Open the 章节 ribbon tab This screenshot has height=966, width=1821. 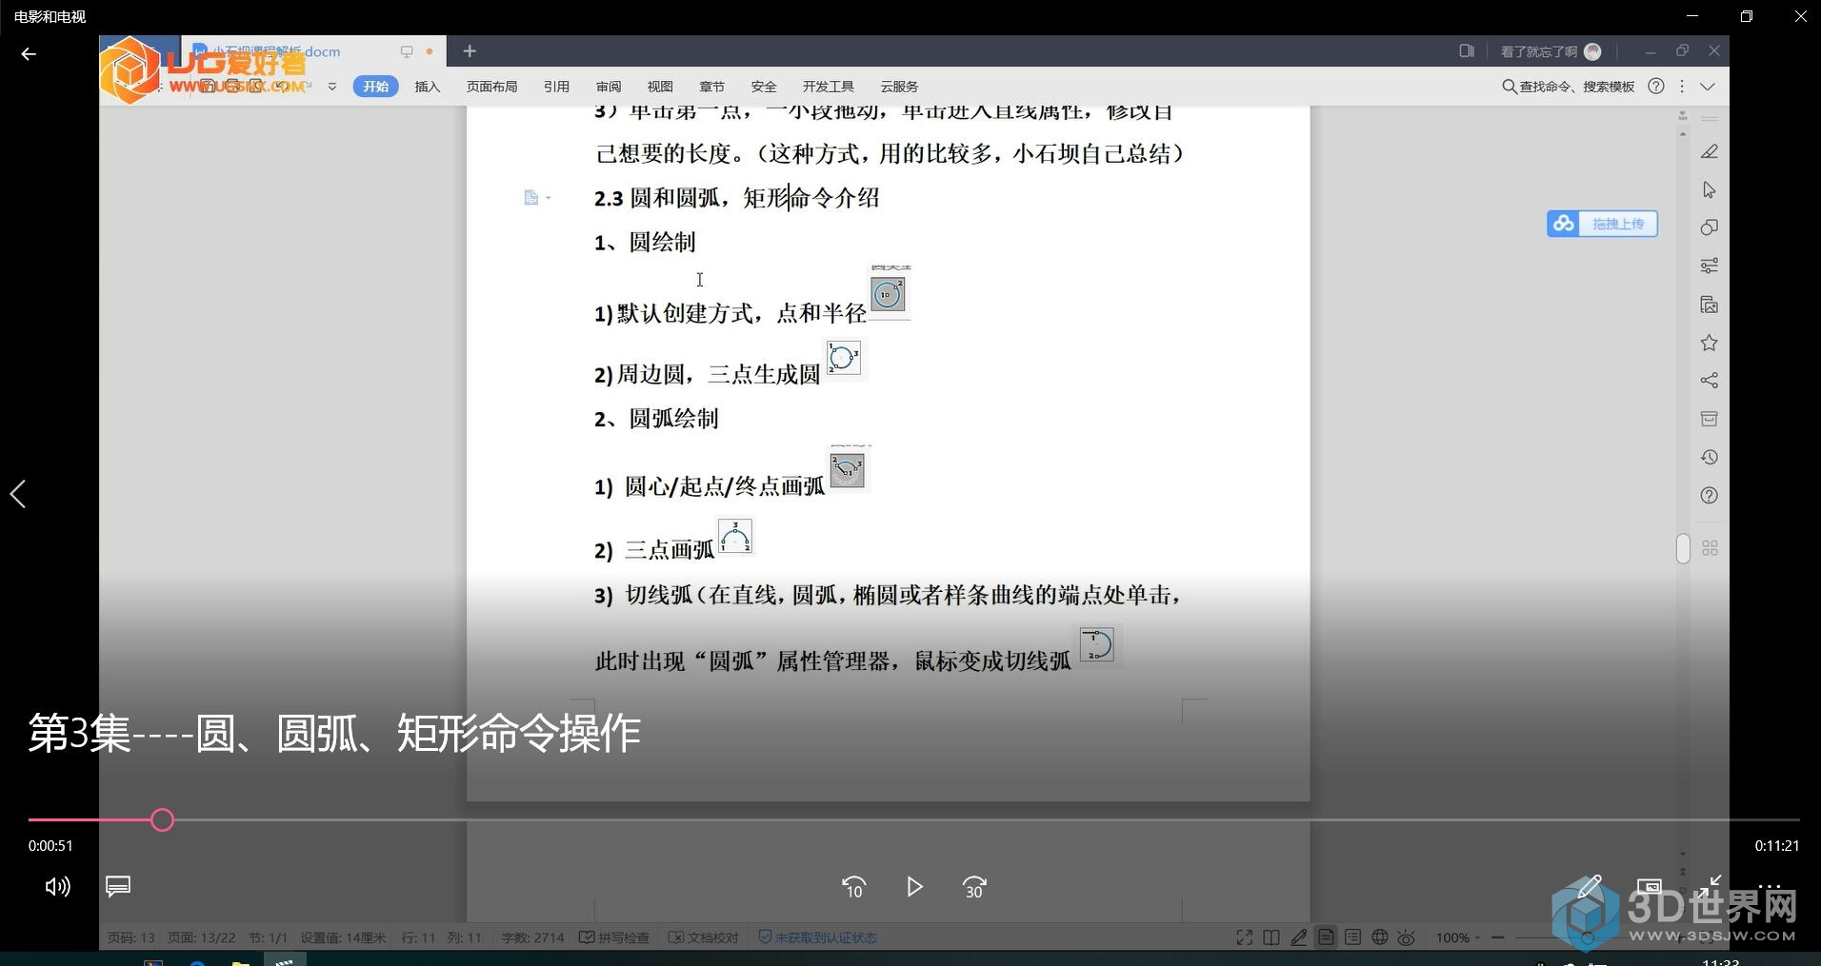[x=711, y=87]
